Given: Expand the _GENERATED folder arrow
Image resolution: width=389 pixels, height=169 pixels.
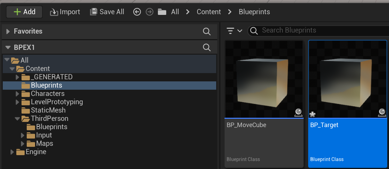Looking at the screenshot, I should tap(17, 77).
